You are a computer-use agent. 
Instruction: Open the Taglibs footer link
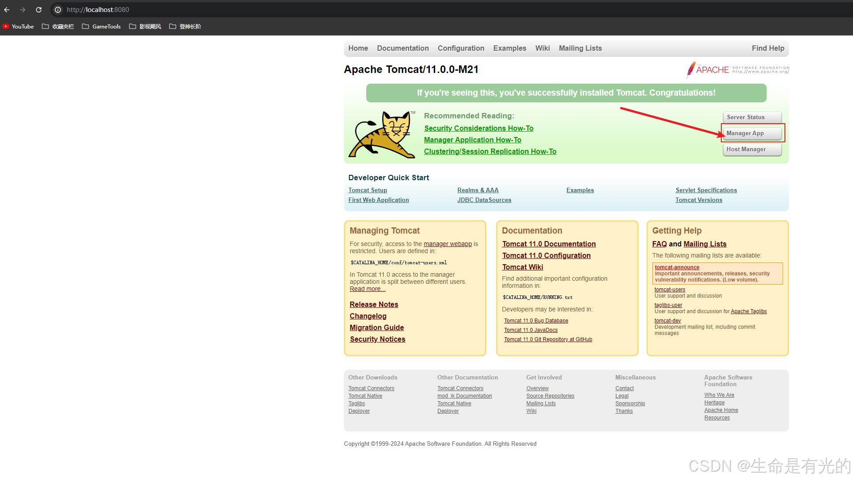(x=356, y=403)
